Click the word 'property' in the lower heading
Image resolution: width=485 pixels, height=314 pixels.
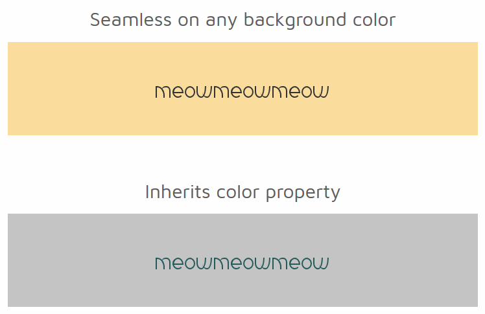coord(303,194)
